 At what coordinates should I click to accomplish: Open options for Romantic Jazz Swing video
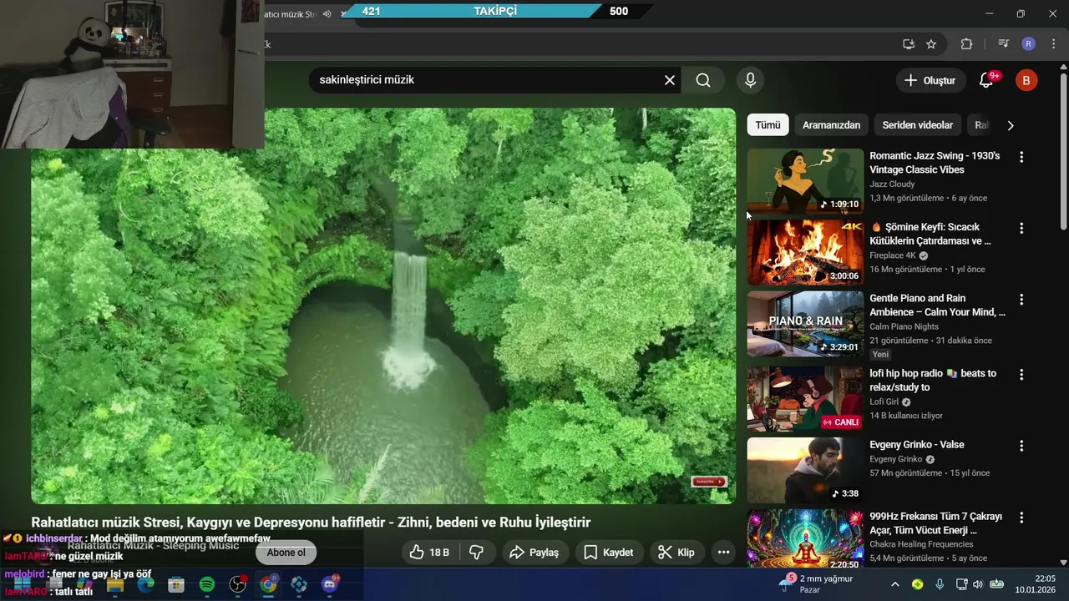[x=1021, y=157]
